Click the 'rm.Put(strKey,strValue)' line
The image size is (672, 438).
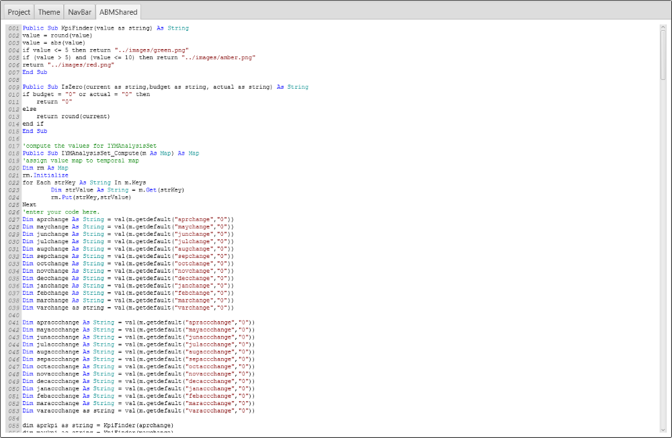[x=91, y=198]
